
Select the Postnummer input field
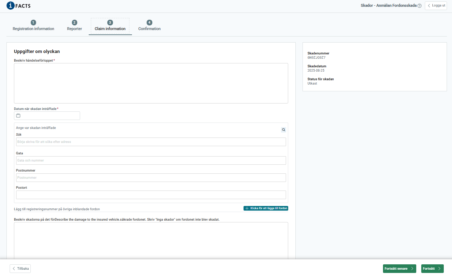point(151,178)
